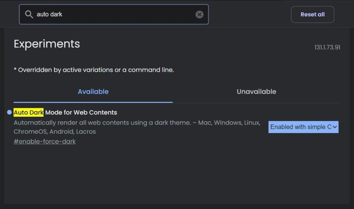Viewport: 354px width, 209px height.
Task: Click the Experiments page heading
Action: coord(46,43)
